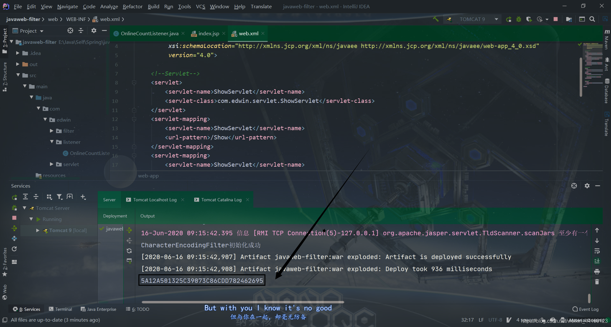Clear all console output trash icon

click(x=597, y=282)
